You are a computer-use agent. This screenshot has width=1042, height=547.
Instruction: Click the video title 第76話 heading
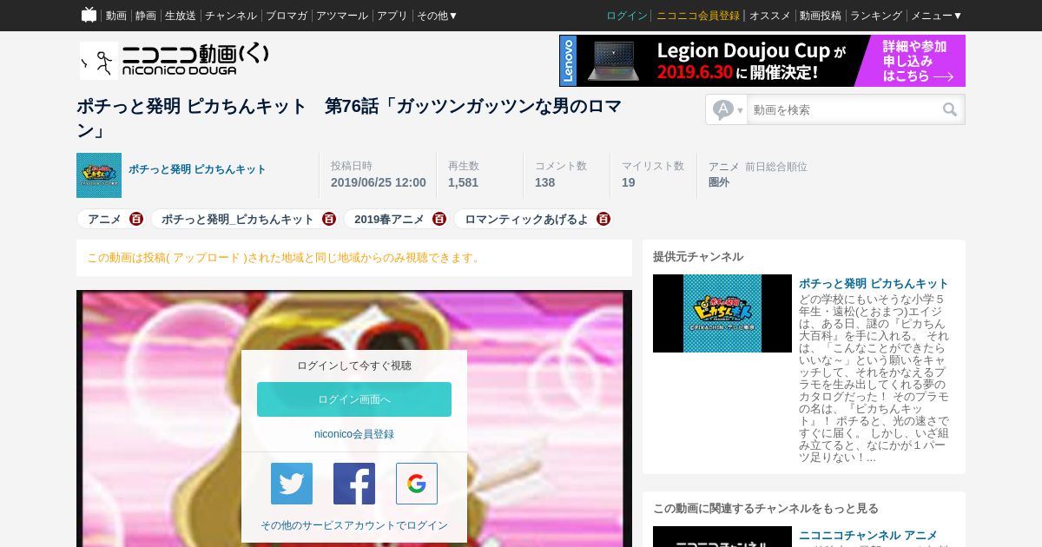(x=350, y=118)
